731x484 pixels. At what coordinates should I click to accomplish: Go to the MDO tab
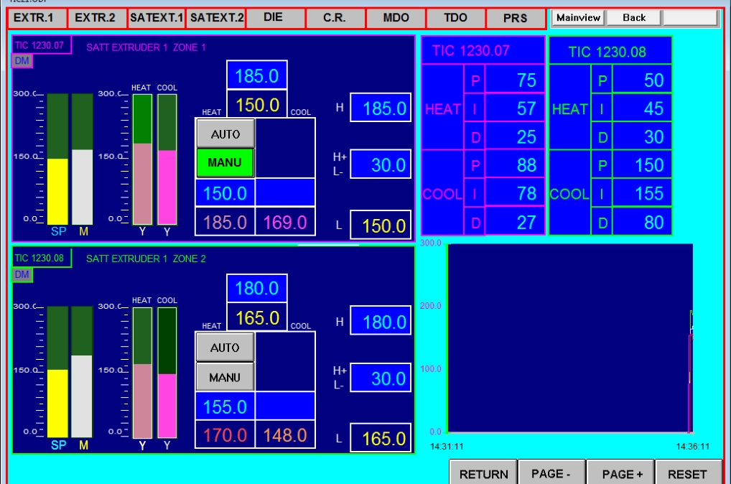click(396, 18)
